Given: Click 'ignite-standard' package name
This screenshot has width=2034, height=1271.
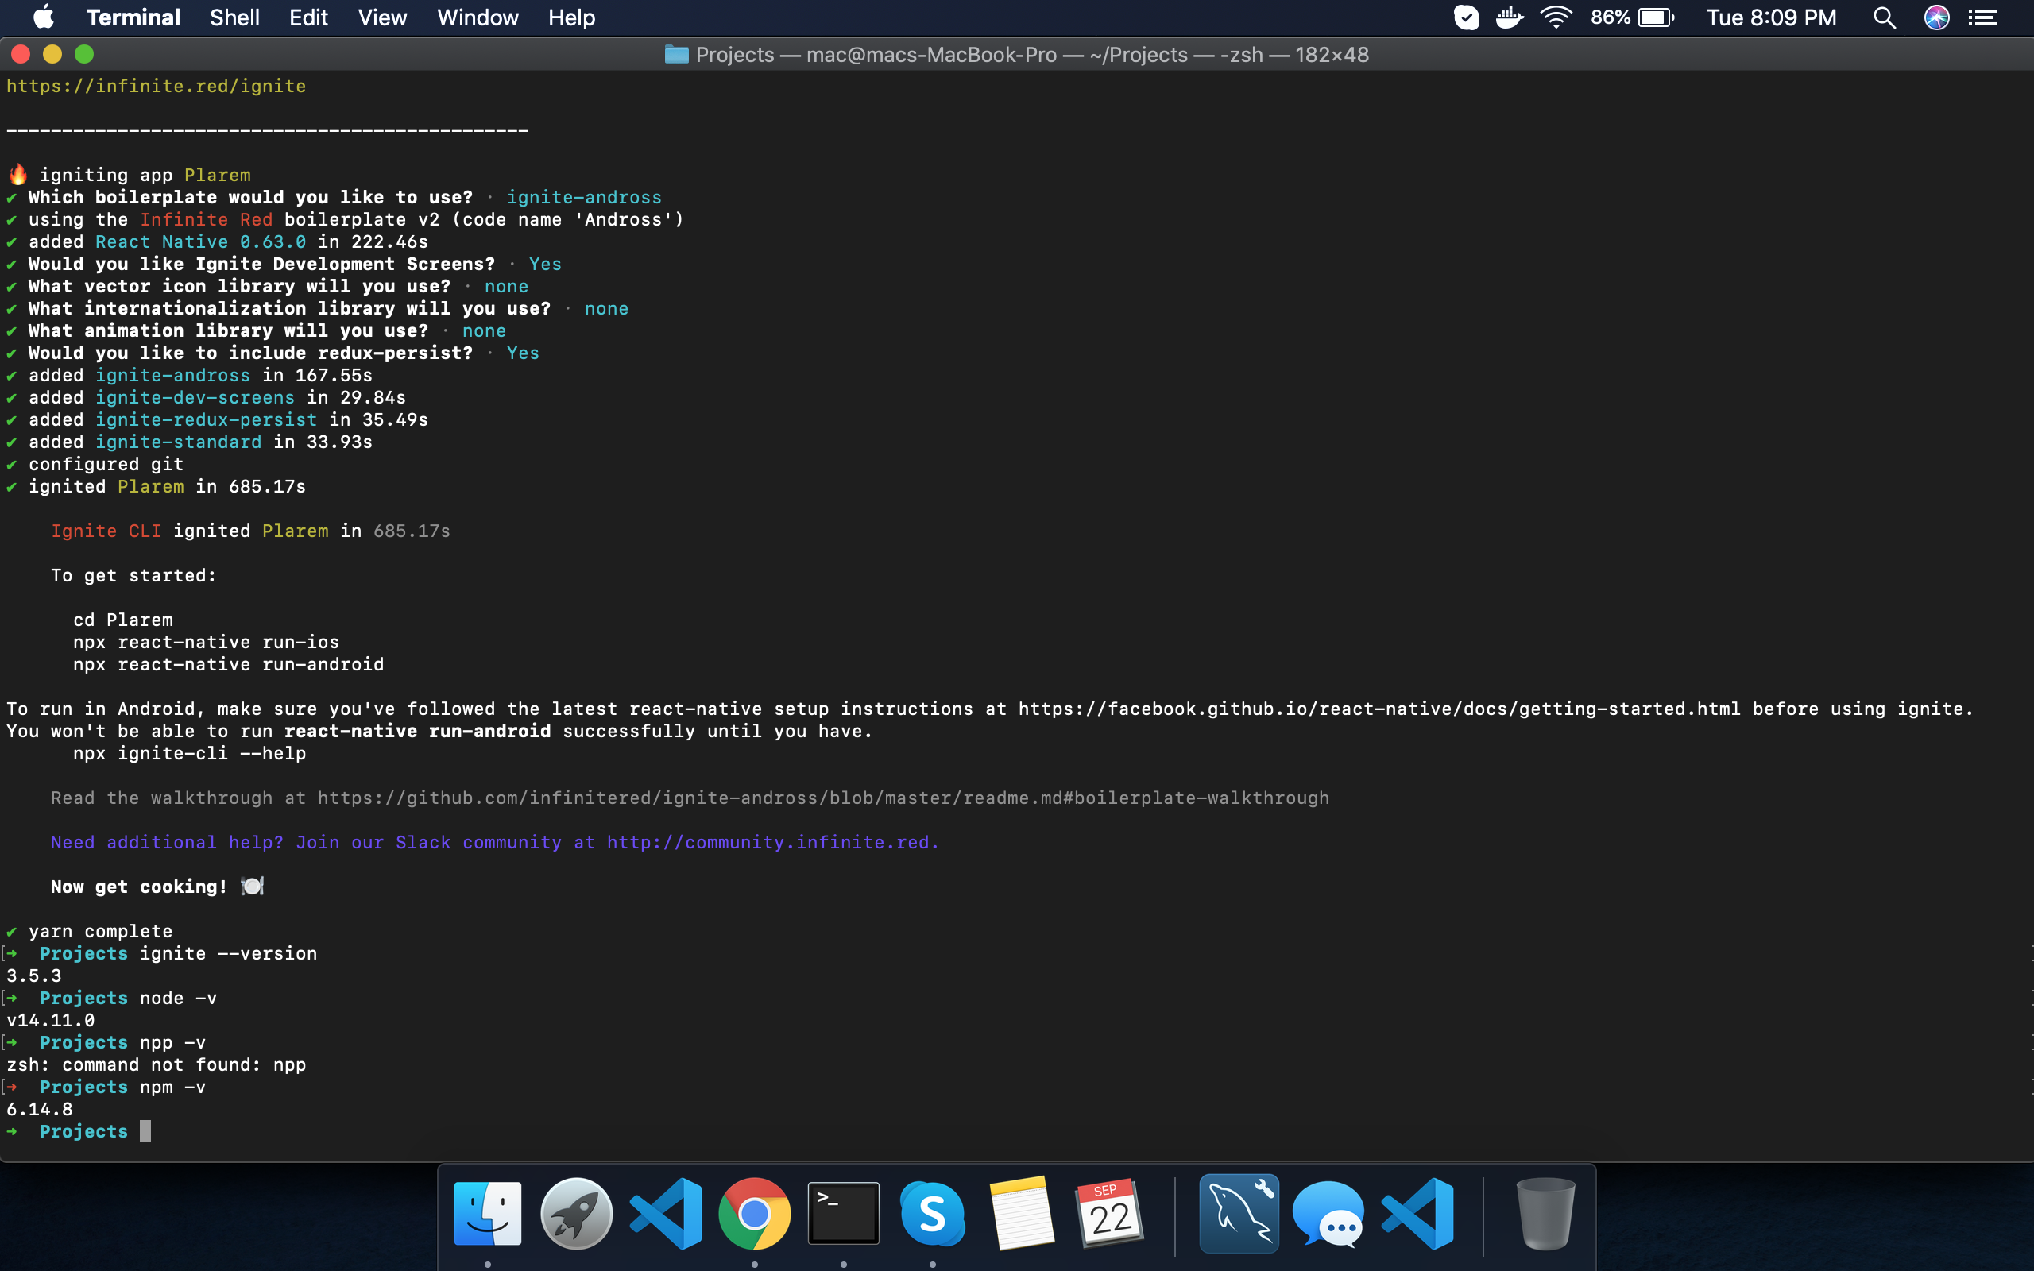Looking at the screenshot, I should coord(178,442).
